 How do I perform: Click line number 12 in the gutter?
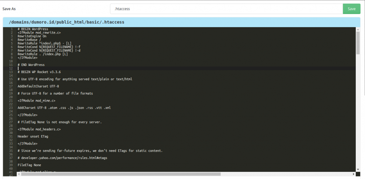pos(11,68)
